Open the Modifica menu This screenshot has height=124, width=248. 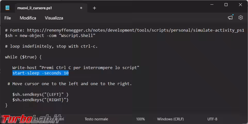click(x=28, y=18)
